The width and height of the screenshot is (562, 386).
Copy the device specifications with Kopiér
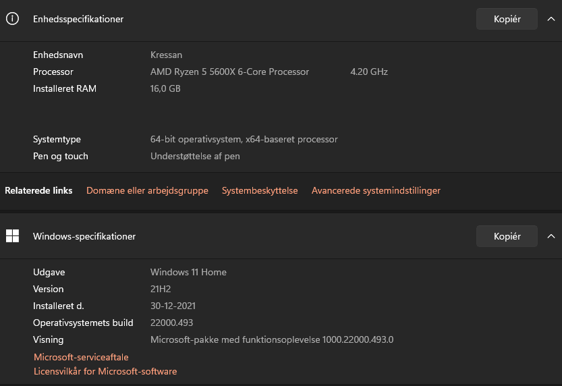point(507,19)
